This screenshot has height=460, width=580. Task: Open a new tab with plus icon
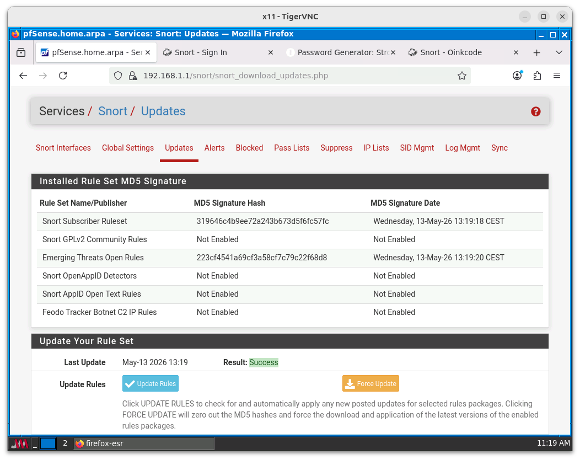click(x=537, y=52)
